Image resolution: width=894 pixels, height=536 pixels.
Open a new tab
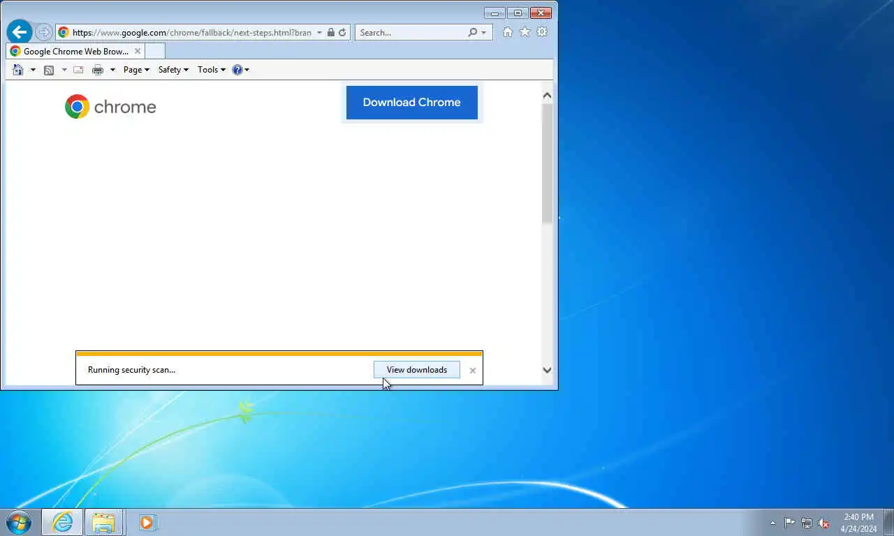click(x=155, y=51)
